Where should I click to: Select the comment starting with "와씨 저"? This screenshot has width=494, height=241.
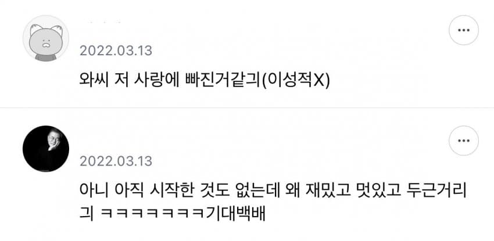click(x=205, y=81)
